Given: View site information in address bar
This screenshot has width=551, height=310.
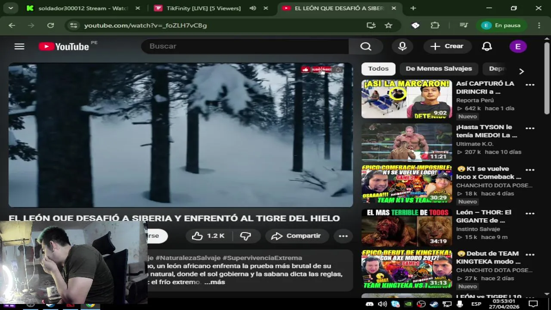Looking at the screenshot, I should tap(74, 25).
